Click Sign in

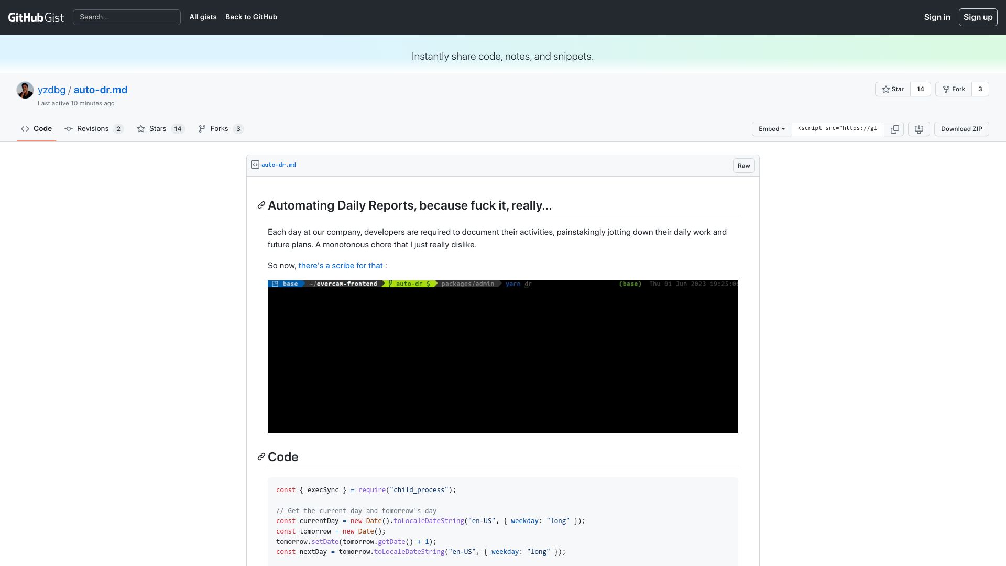937,17
